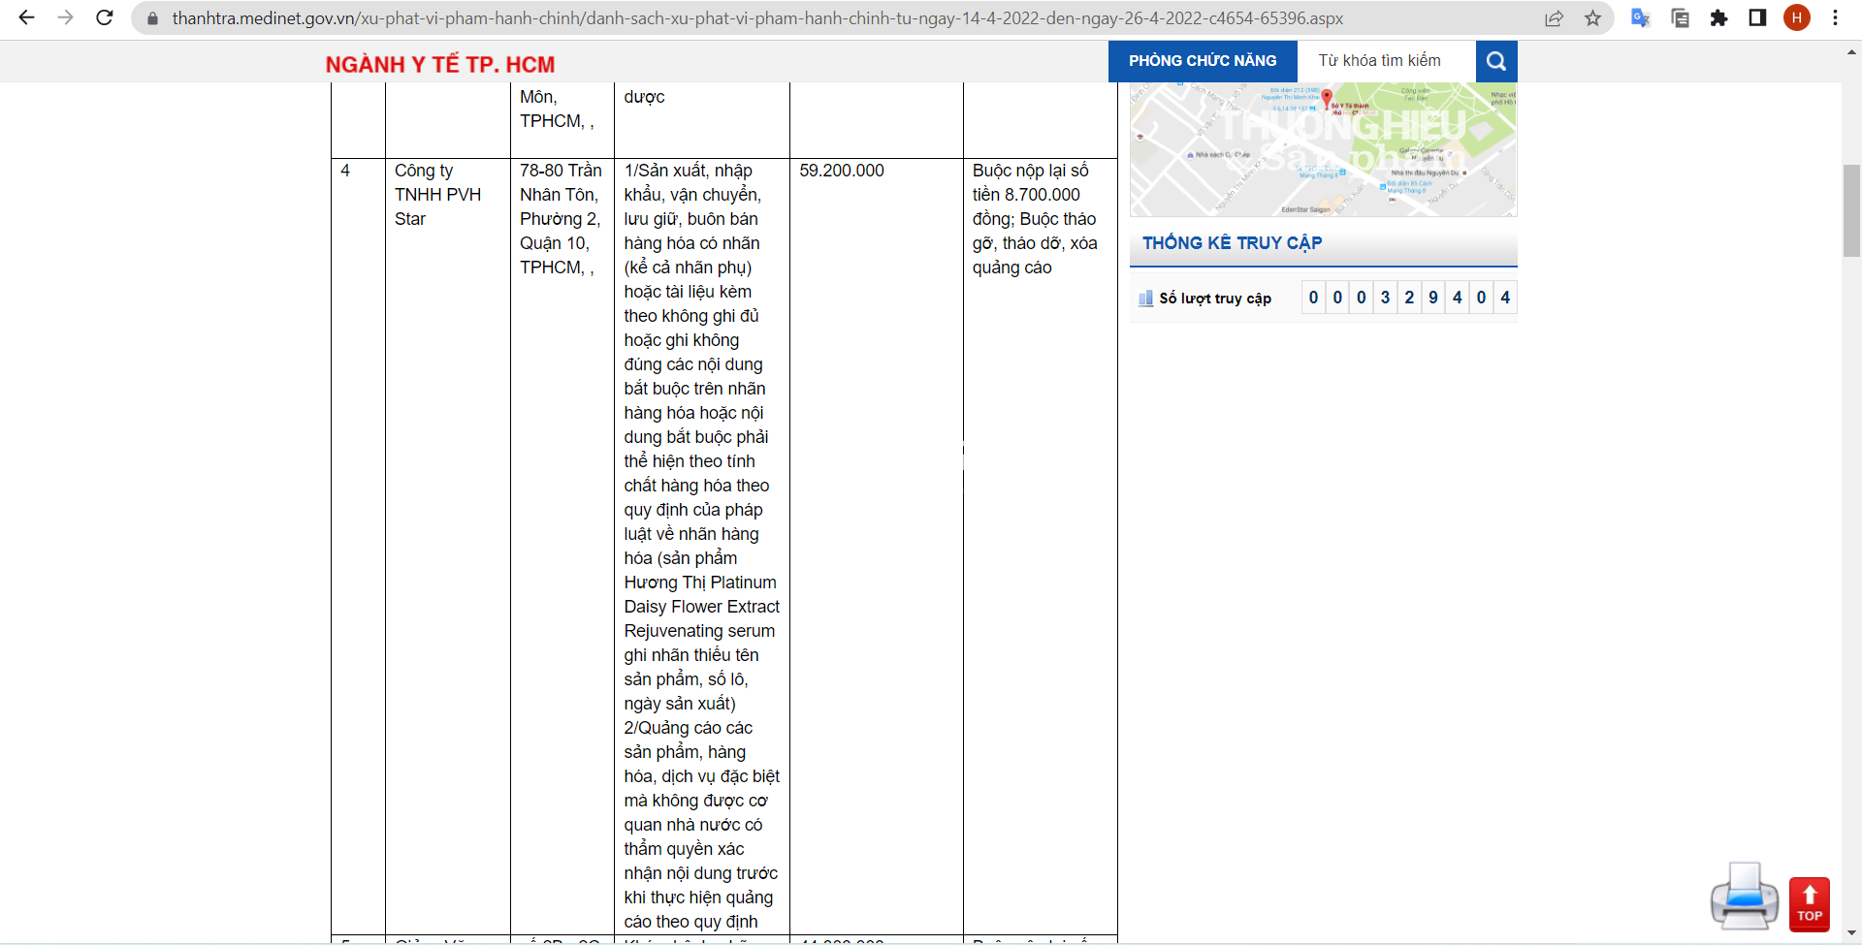The image size is (1862, 945).
Task: Open the PHÒNG CHỨC NĂNG menu
Action: point(1202,61)
